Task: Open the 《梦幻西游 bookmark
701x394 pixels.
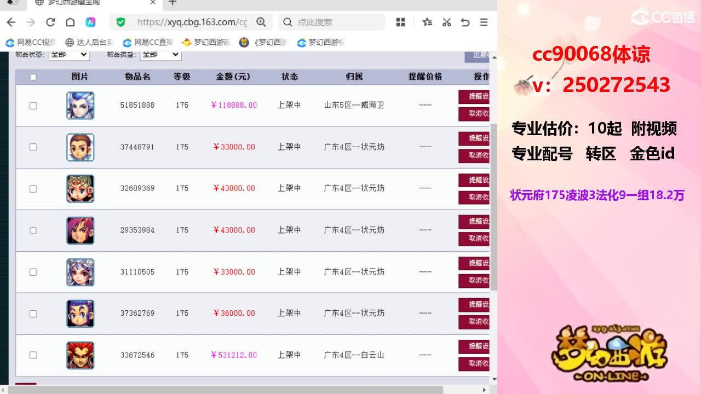Action: 264,42
